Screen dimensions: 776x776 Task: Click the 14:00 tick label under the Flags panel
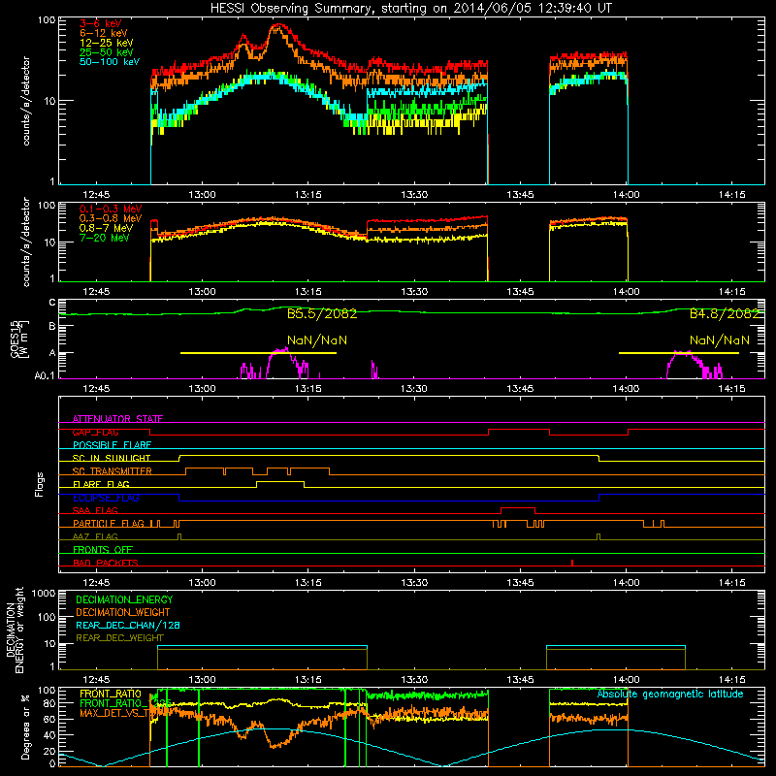point(626,583)
